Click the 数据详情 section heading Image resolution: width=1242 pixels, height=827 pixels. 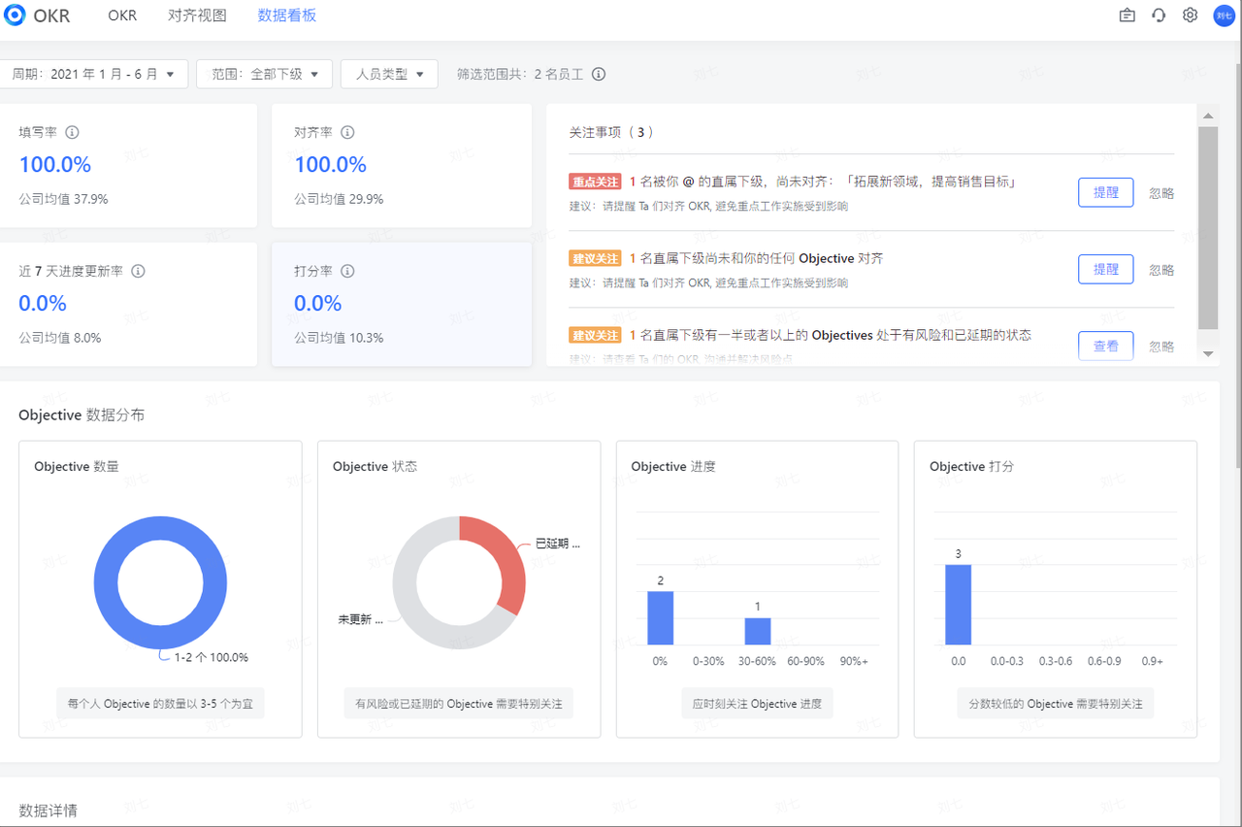(49, 810)
